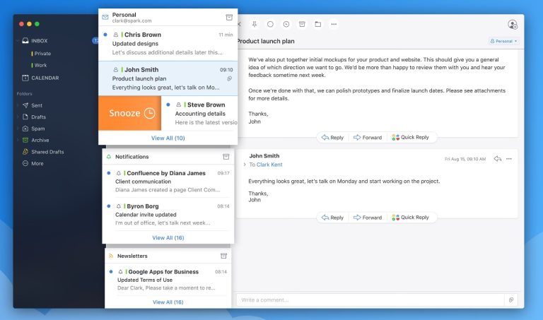The image size is (543, 320).
Task: Click the John Smith sender name in thread
Action: 264,156
